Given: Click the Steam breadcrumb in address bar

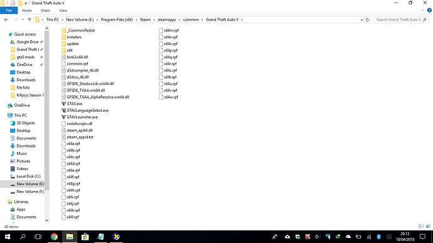Looking at the screenshot, I should [145, 19].
